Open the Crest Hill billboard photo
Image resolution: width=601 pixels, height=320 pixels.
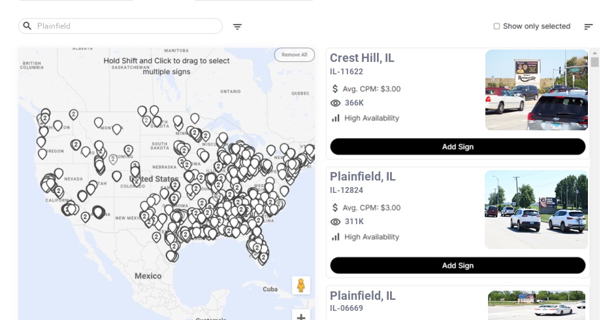coord(536,90)
